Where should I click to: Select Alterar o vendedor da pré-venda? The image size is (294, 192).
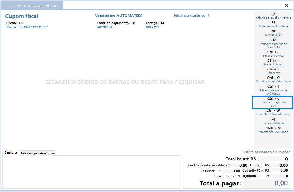click(x=273, y=90)
